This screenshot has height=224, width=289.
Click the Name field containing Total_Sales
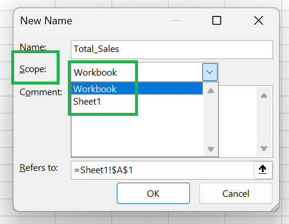tap(172, 50)
